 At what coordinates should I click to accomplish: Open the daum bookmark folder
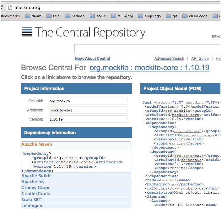coord(33,16)
